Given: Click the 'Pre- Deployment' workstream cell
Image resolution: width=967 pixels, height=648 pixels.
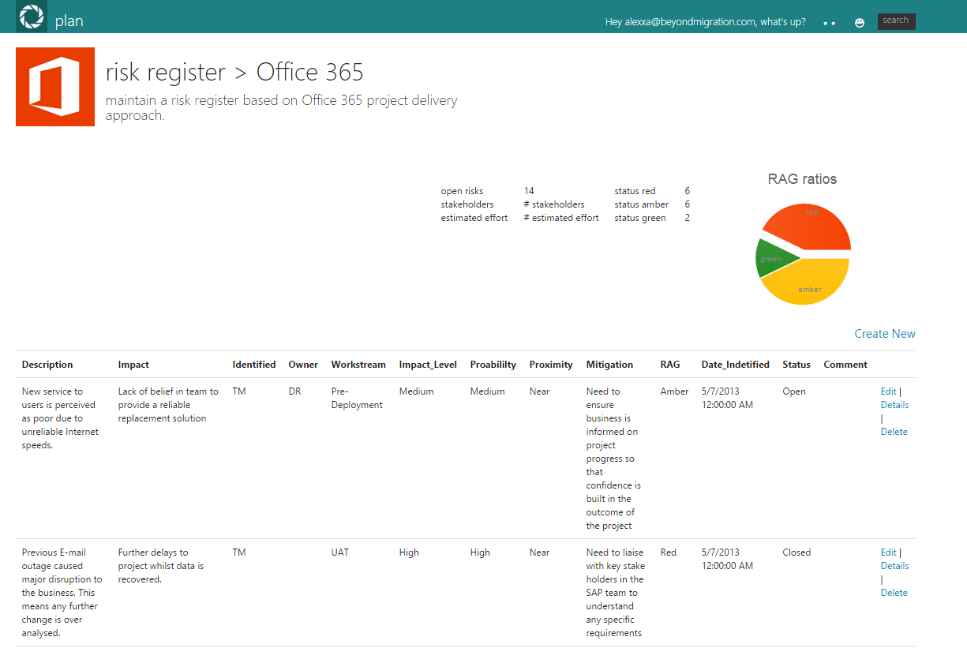Looking at the screenshot, I should coord(357,399).
